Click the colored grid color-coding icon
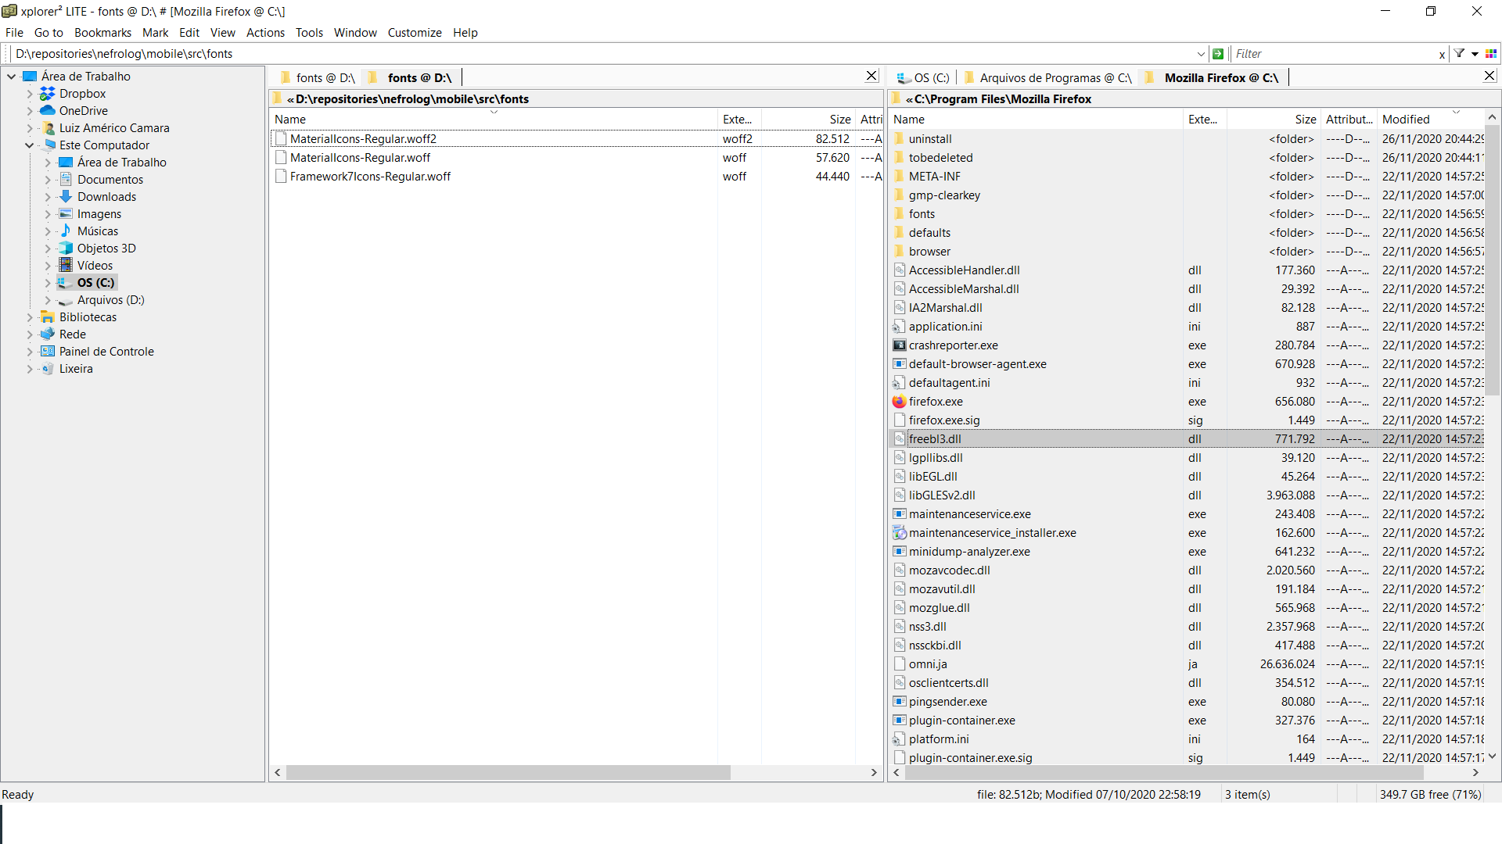The image size is (1502, 844). (1491, 54)
